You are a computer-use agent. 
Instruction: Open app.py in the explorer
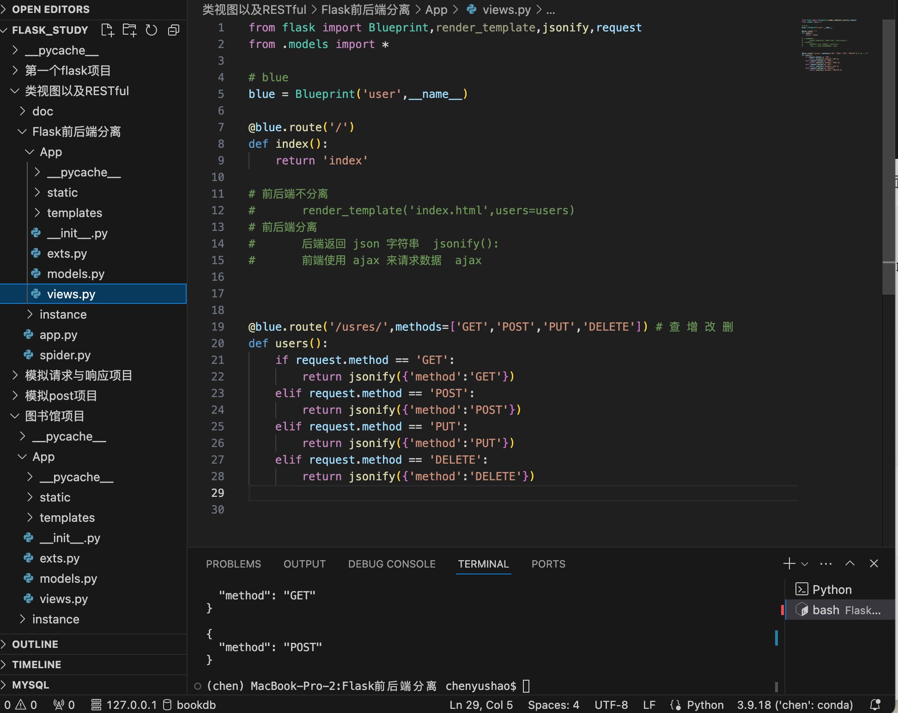pos(93,335)
